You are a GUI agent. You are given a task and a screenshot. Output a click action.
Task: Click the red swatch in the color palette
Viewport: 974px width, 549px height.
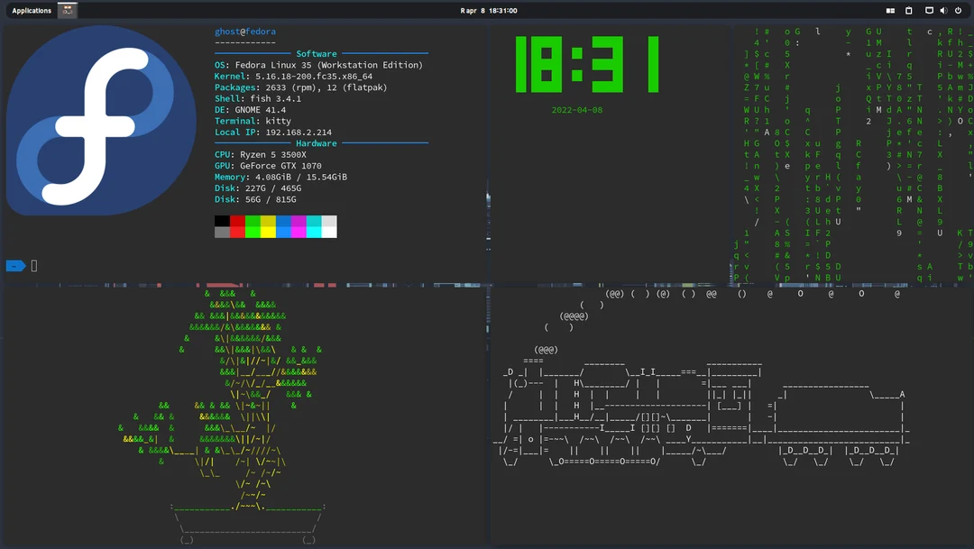point(239,226)
